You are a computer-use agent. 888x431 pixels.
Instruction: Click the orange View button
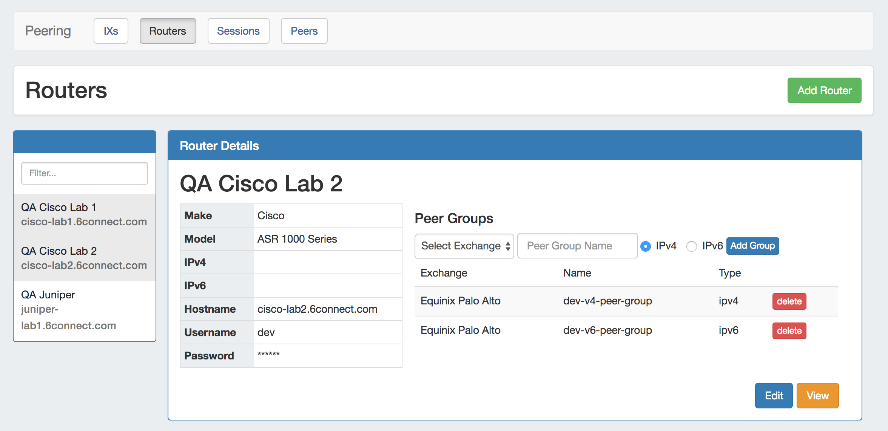click(817, 396)
